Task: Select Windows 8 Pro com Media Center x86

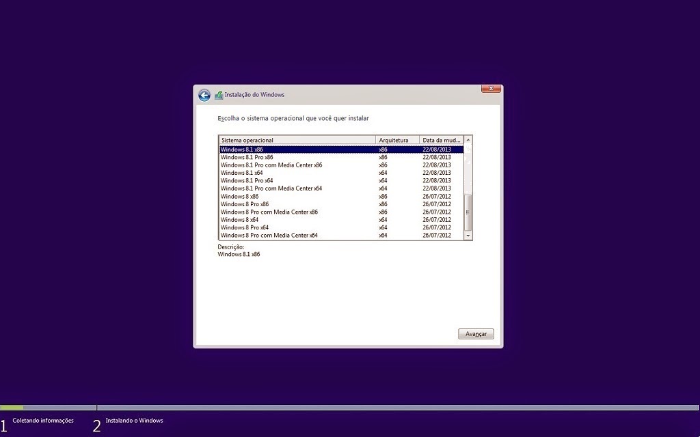Action: pos(342,212)
